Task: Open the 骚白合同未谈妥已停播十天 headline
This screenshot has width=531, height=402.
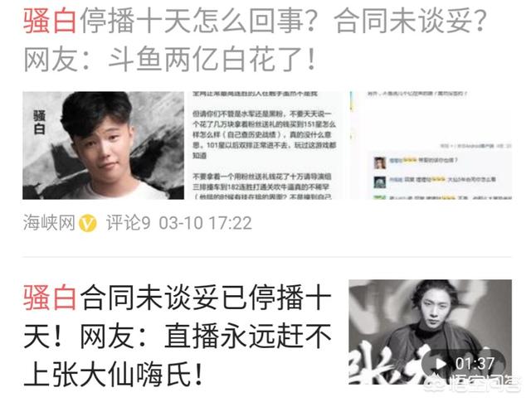Action: [177, 337]
